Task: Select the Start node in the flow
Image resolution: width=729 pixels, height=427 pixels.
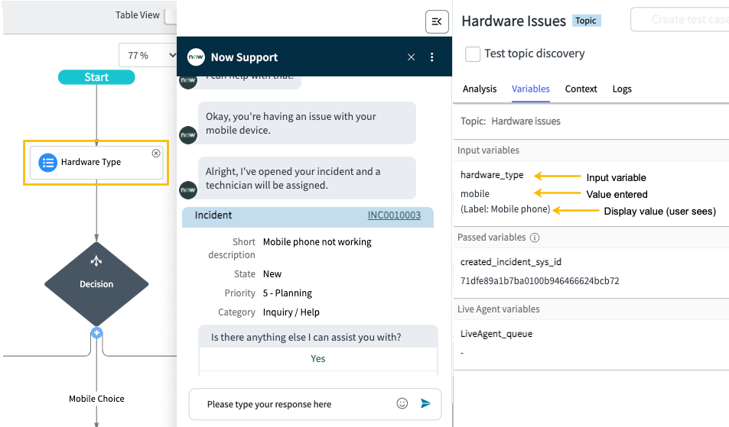Action: (96, 77)
